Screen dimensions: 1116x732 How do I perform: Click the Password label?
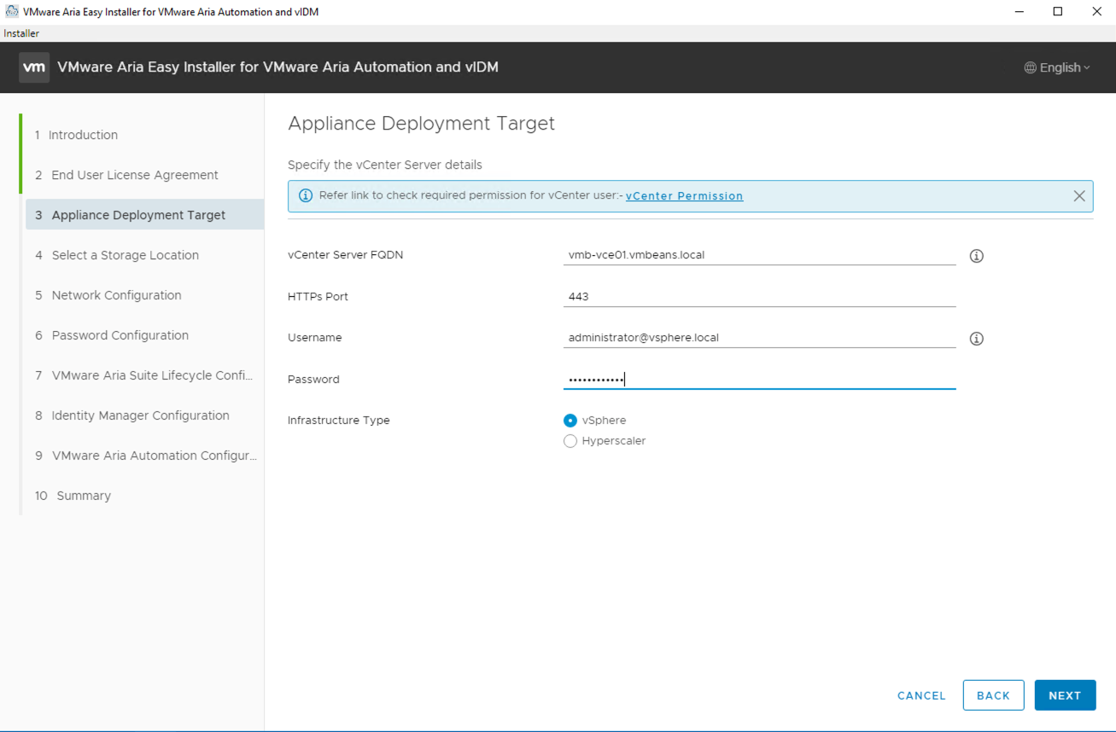(x=313, y=380)
